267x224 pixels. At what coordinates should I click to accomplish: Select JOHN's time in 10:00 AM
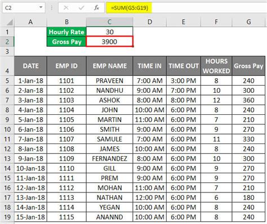[x=149, y=110]
